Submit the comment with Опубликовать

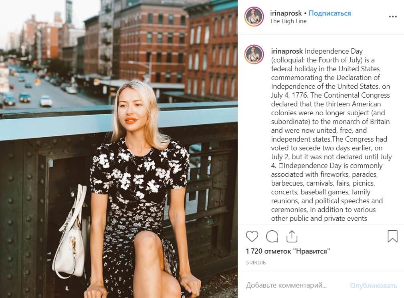coord(374,286)
